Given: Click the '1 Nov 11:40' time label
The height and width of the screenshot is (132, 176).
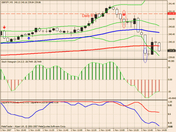Looking at the screenshot, I should tap(63, 130).
